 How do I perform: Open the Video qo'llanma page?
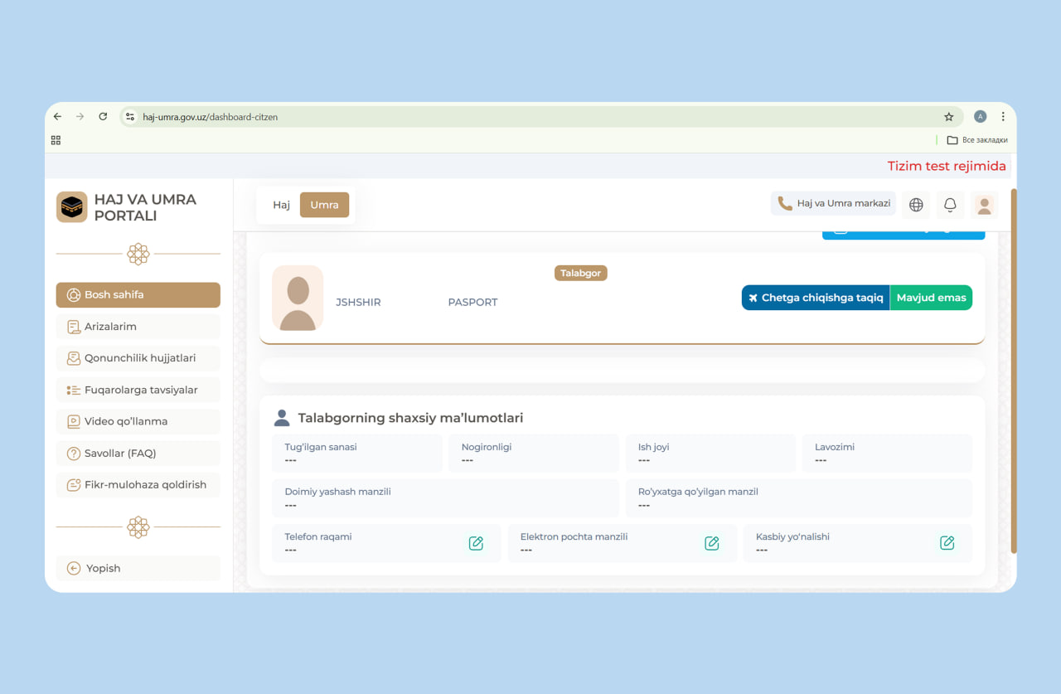click(x=138, y=421)
